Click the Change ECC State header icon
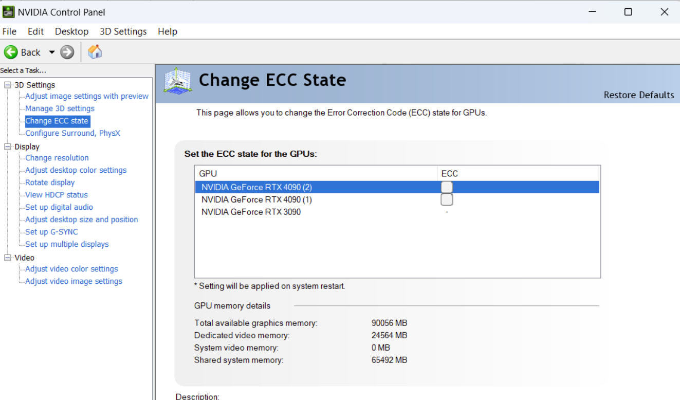Image resolution: width=680 pixels, height=400 pixels. click(x=177, y=81)
